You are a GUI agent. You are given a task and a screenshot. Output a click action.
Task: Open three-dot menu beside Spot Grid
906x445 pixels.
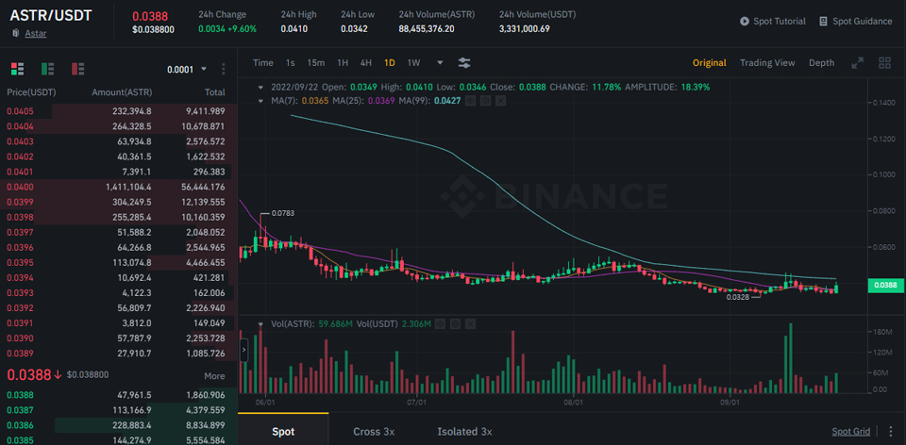click(890, 432)
